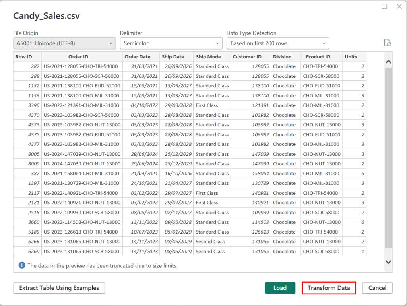Select the Order ID column header
Image resolution: width=407 pixels, height=306 pixels.
coord(82,56)
